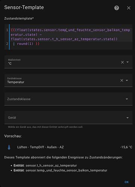
Task: Click the Vorschau heading
Action: click(x=13, y=136)
